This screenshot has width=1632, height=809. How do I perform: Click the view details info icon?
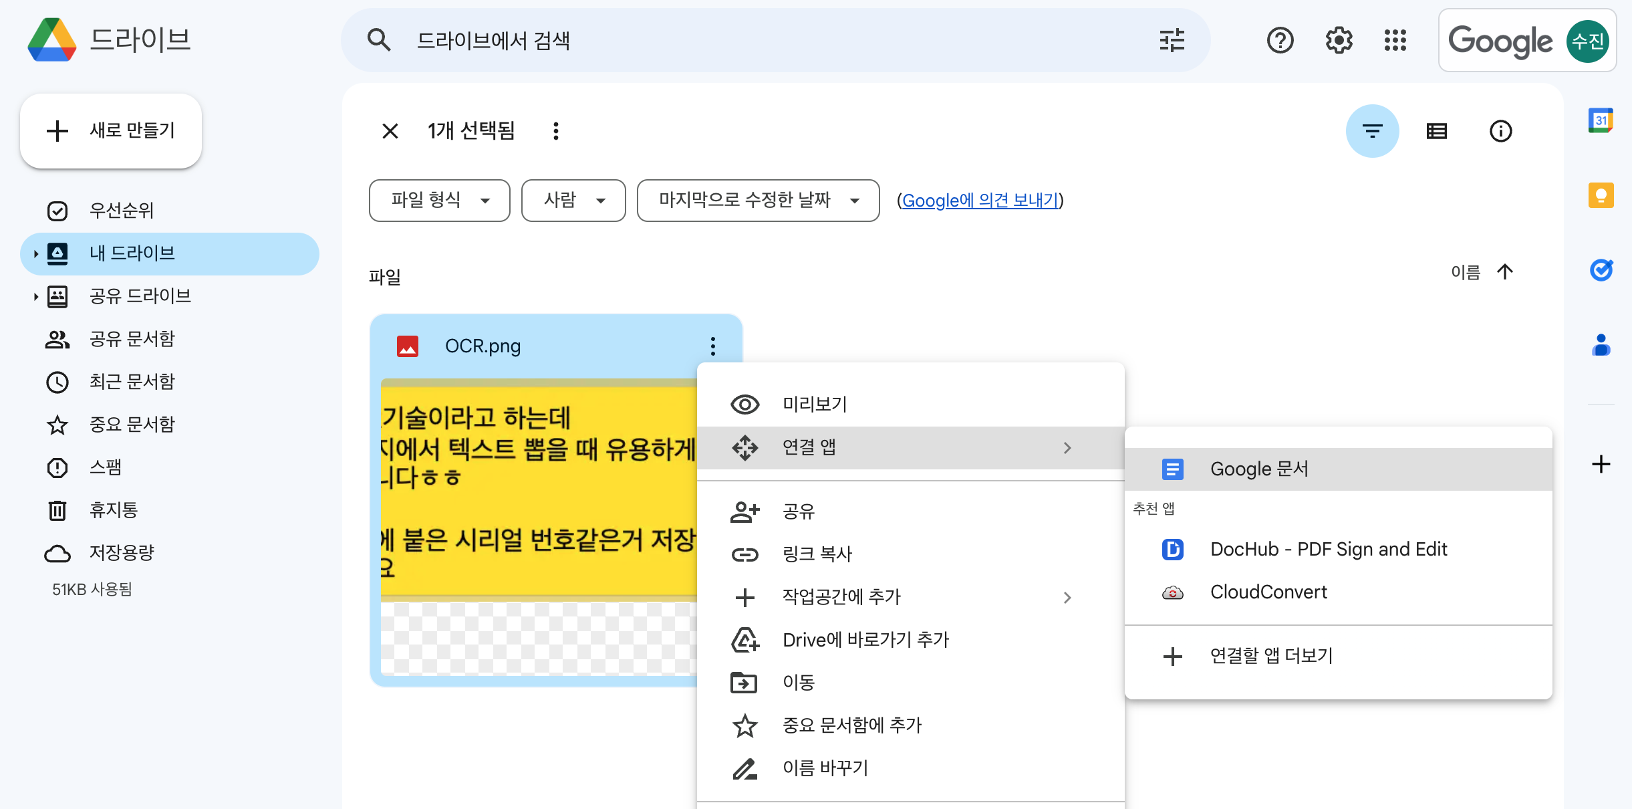tap(1500, 131)
